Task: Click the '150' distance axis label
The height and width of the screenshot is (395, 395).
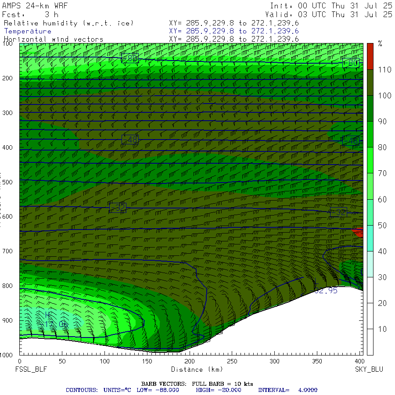Action: [x=147, y=361]
